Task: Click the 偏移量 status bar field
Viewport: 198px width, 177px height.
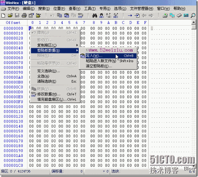Action: click(67, 171)
